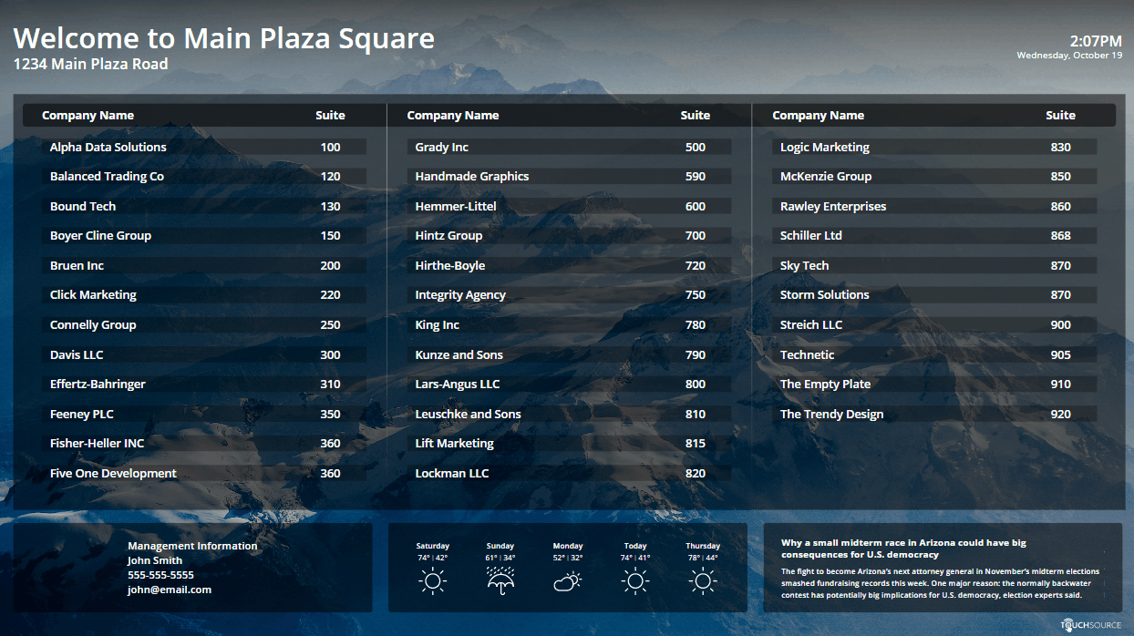This screenshot has height=636, width=1134.
Task: Tap the Bruen Inc entry
Action: (x=203, y=265)
